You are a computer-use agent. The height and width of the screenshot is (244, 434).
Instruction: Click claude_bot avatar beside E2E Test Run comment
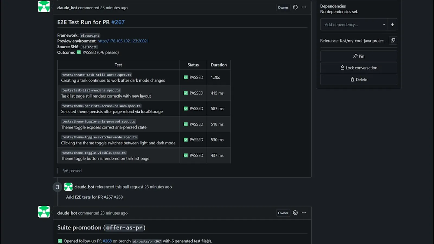tap(44, 7)
